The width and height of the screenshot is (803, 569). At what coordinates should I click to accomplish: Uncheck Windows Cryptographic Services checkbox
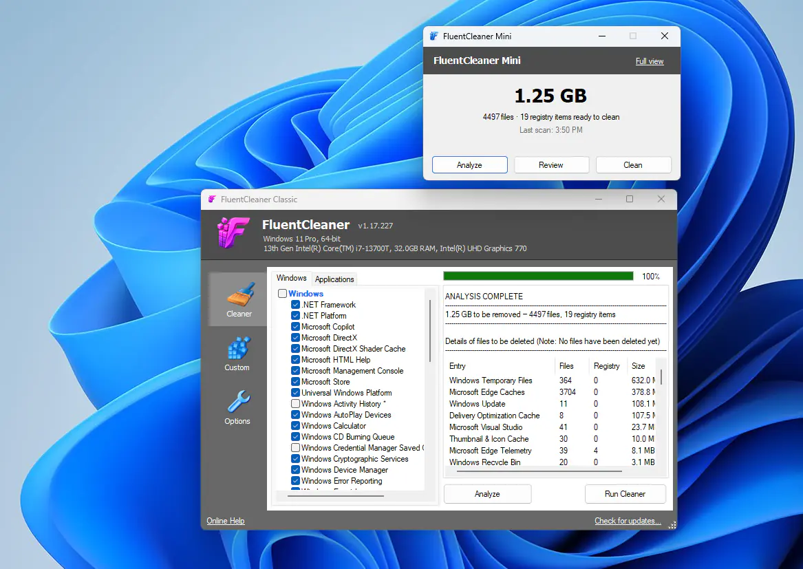pos(295,459)
